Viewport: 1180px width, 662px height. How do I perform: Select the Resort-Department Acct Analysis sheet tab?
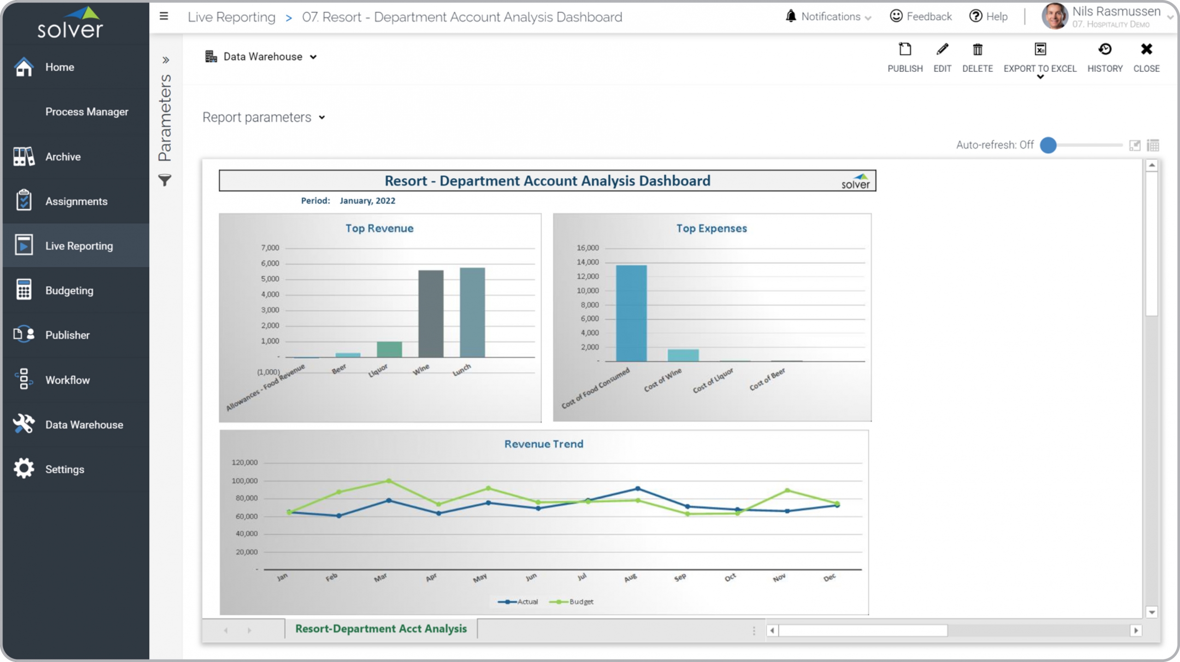pos(381,629)
